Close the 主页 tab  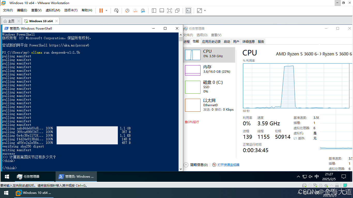pyautogui.click(x=19, y=21)
